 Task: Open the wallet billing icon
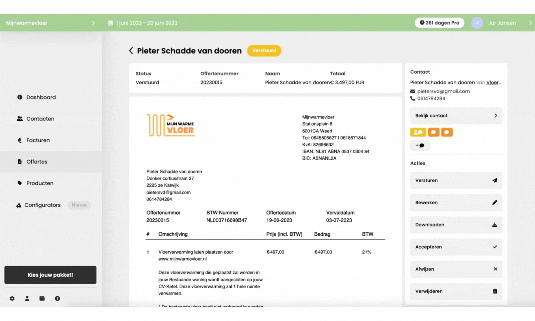[x=42, y=298]
